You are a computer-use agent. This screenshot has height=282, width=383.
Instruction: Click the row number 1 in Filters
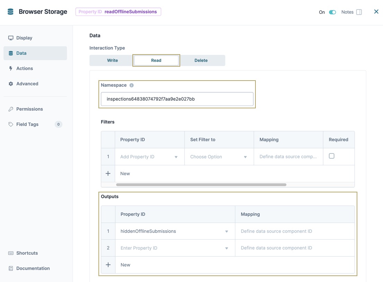[x=108, y=157]
